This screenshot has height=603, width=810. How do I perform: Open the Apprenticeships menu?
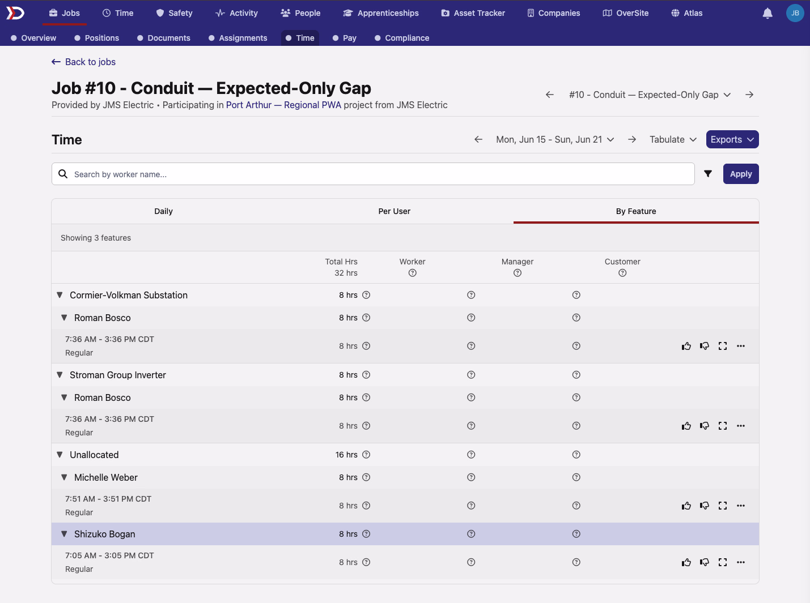click(x=381, y=13)
